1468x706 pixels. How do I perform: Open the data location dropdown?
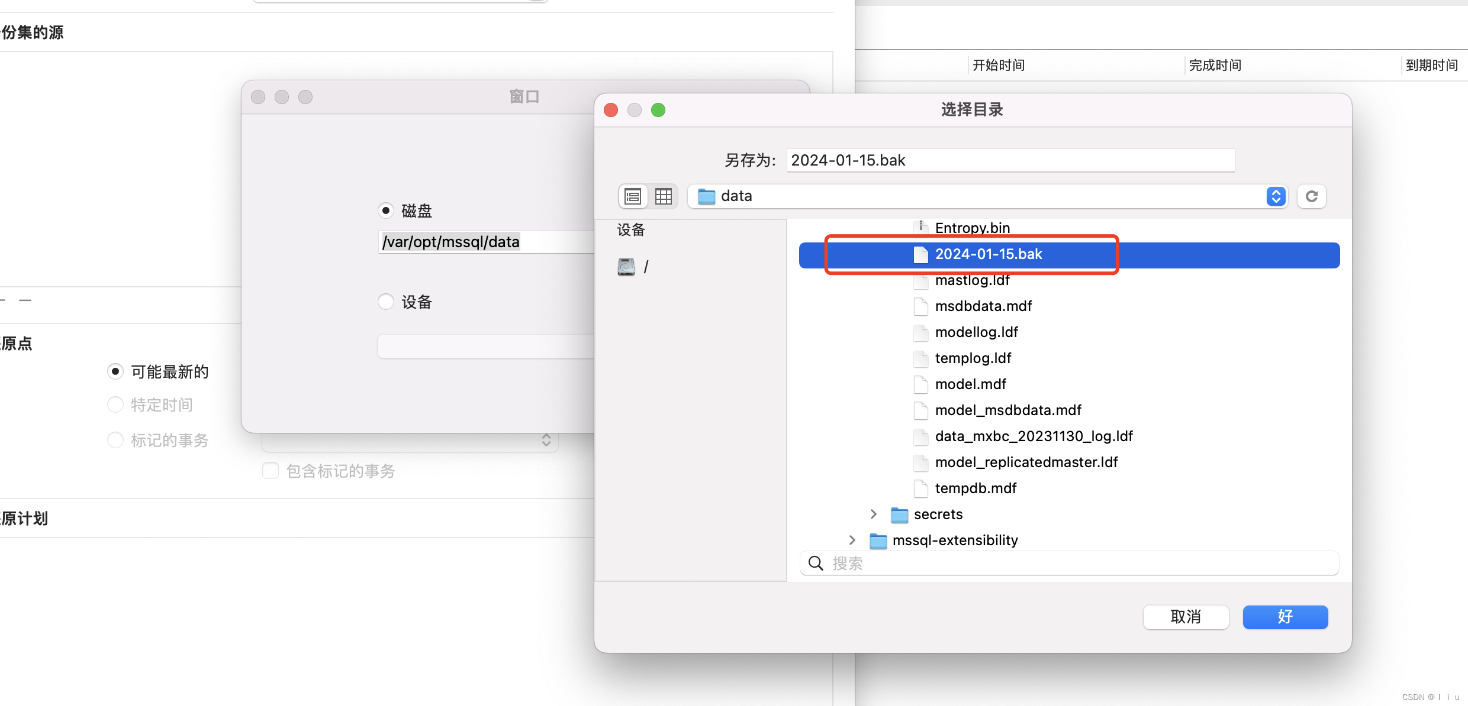click(1276, 196)
